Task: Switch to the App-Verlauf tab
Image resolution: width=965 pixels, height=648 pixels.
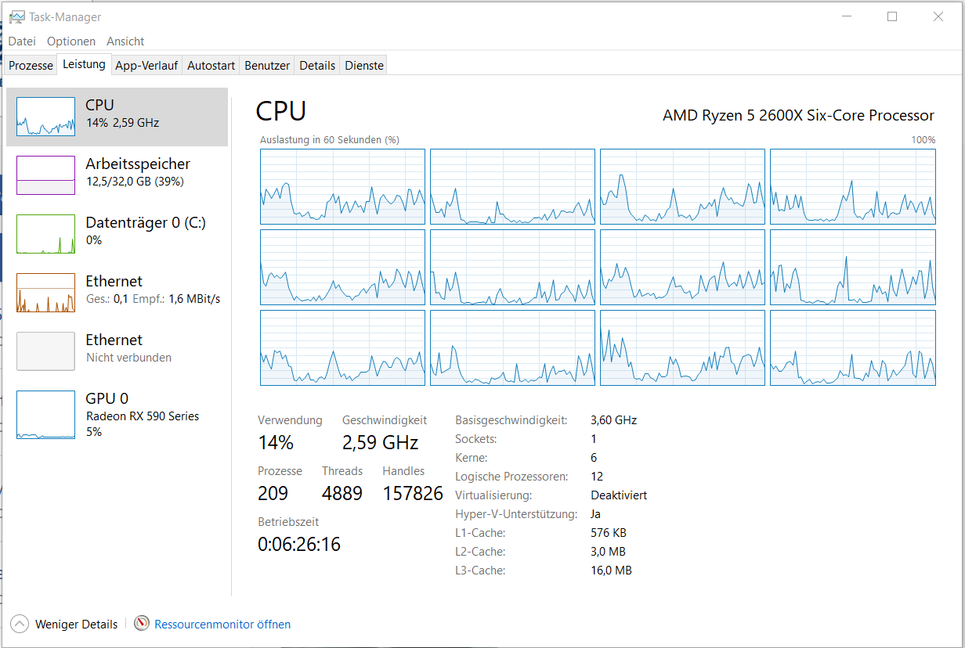Action: [146, 66]
